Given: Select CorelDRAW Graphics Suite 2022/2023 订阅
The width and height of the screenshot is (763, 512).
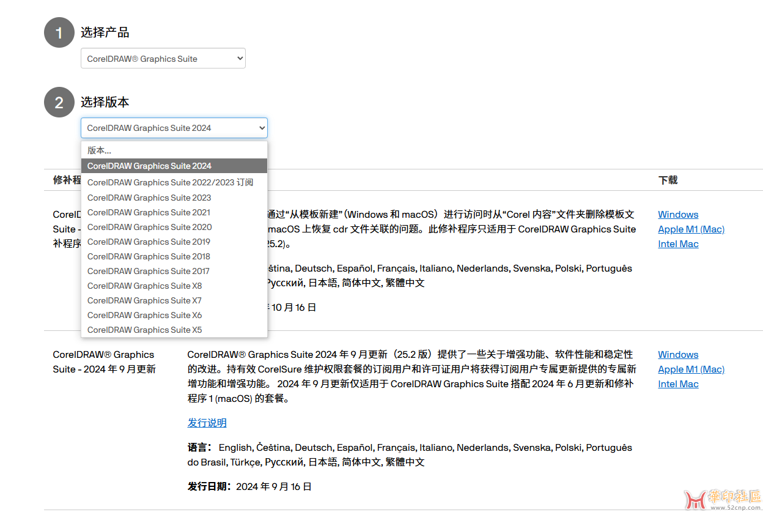Looking at the screenshot, I should tap(174, 182).
